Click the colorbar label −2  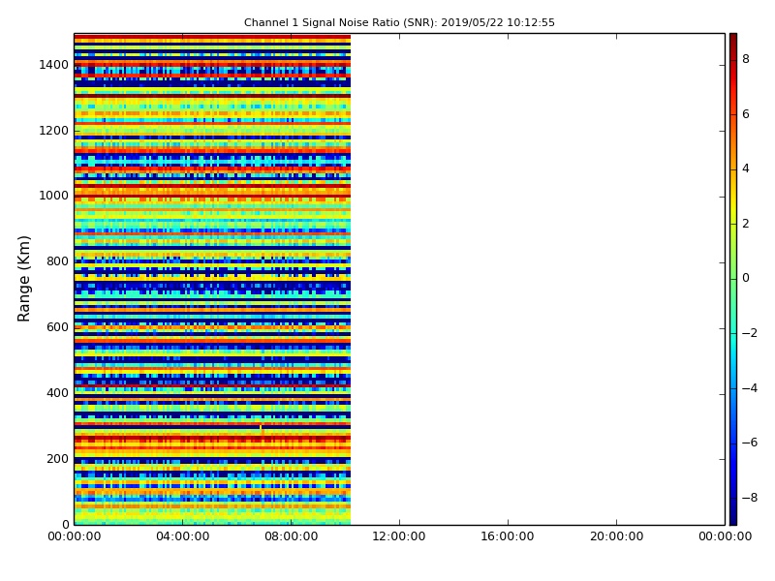tap(749, 333)
